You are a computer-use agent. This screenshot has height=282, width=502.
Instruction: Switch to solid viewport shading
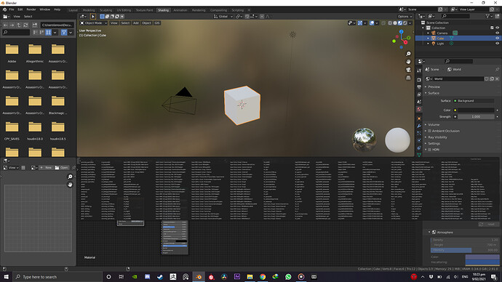tap(395, 23)
